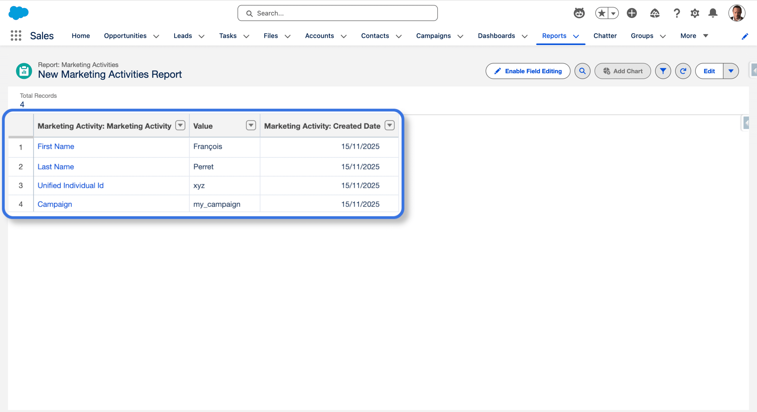Open the Unified Individual Id link
This screenshot has height=412, width=757.
point(70,185)
